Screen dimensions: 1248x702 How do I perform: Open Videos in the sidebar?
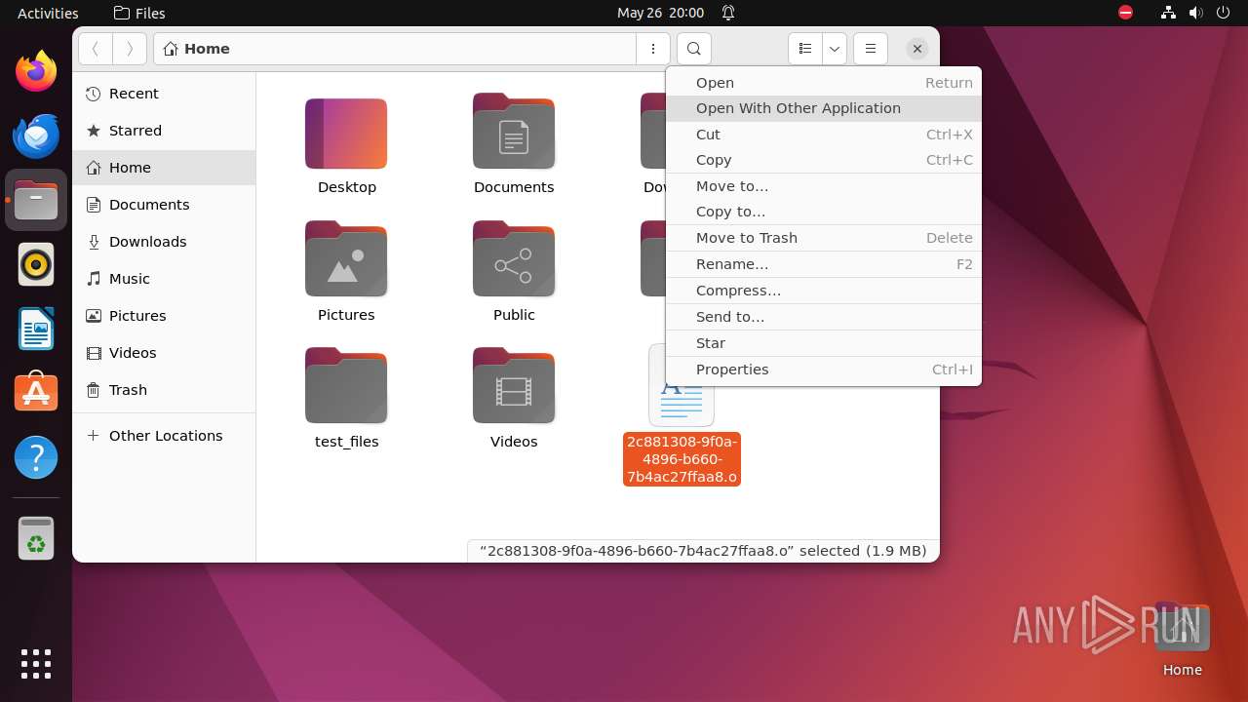[164, 353]
